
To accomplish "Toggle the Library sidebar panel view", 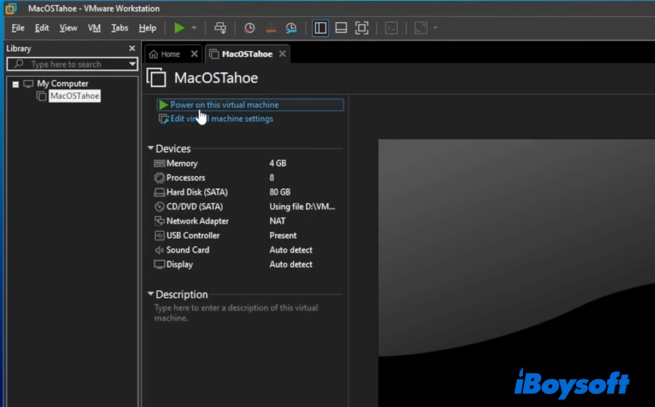I will [320, 28].
